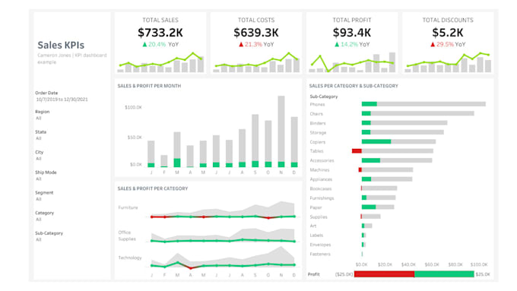
Task: Open the Category filter set to All
Action: coord(39,220)
